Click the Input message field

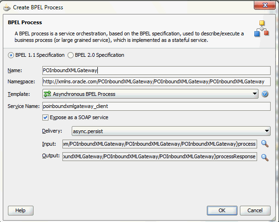click(160, 144)
